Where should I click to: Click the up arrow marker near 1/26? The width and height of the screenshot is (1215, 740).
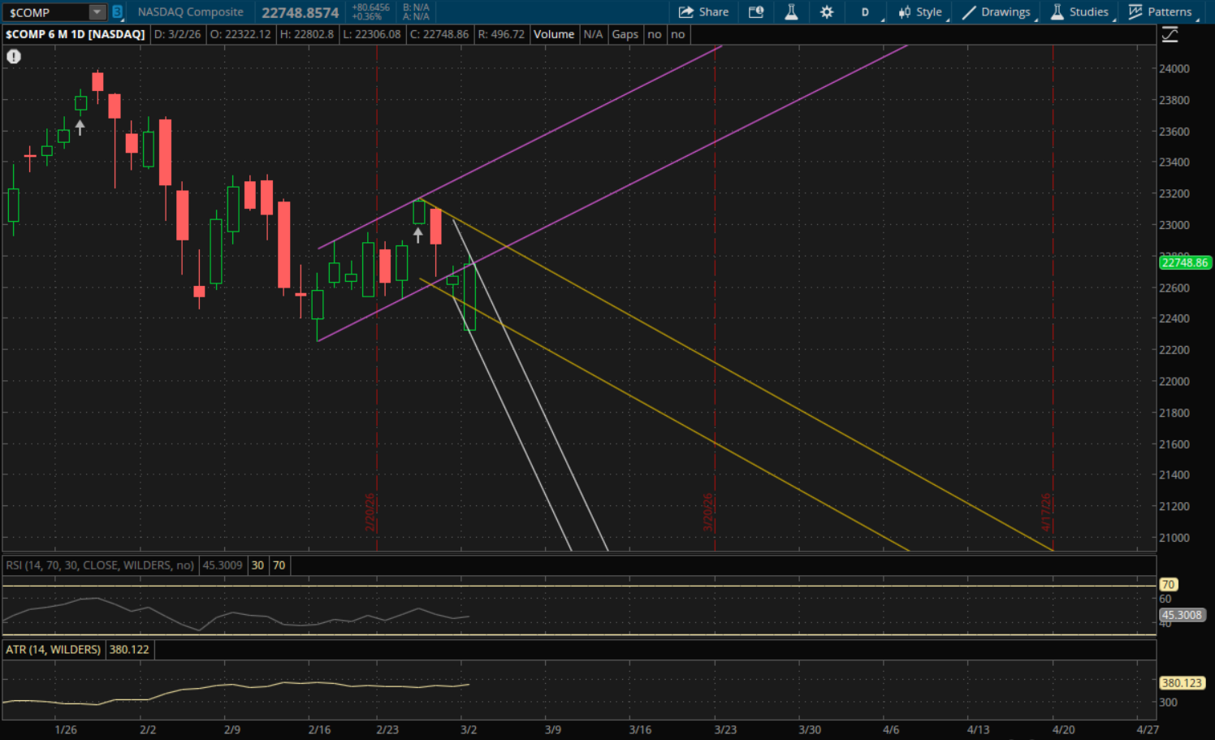coord(80,128)
